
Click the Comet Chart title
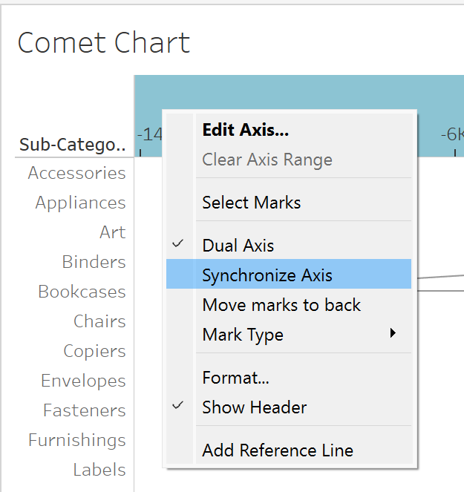click(104, 43)
